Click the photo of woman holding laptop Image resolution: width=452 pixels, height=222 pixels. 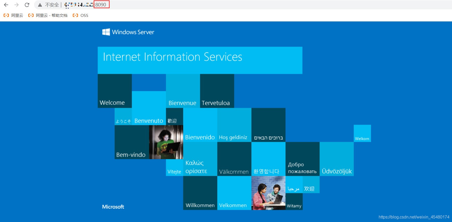point(166,142)
